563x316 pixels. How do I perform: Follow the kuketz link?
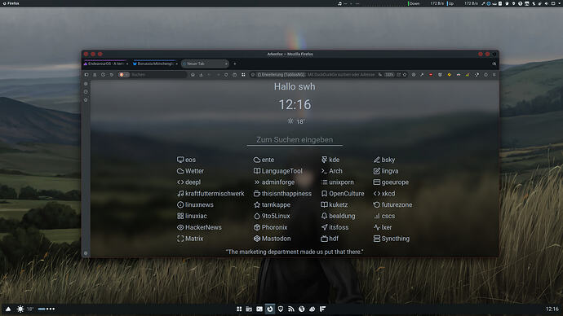coord(335,204)
